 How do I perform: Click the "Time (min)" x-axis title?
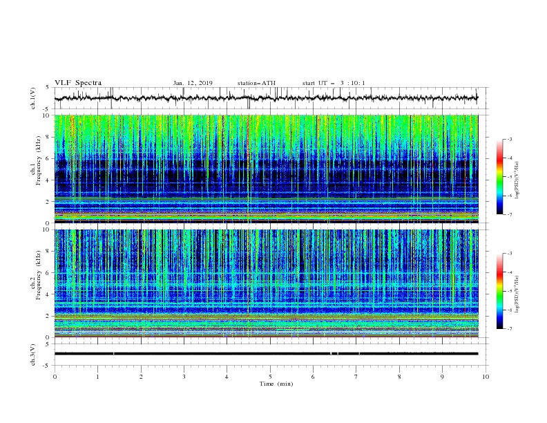click(x=276, y=384)
